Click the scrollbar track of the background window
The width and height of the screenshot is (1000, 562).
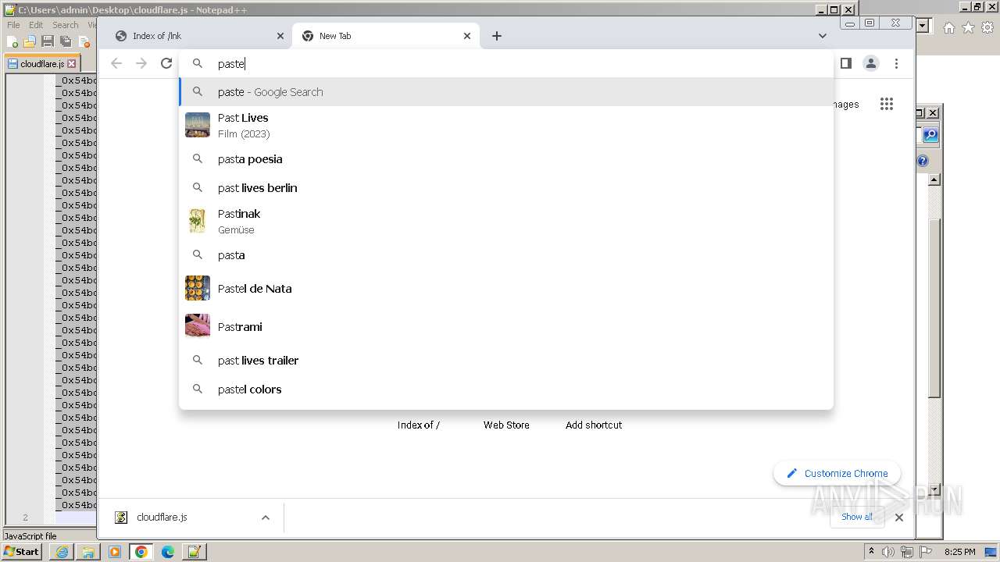tap(934, 441)
